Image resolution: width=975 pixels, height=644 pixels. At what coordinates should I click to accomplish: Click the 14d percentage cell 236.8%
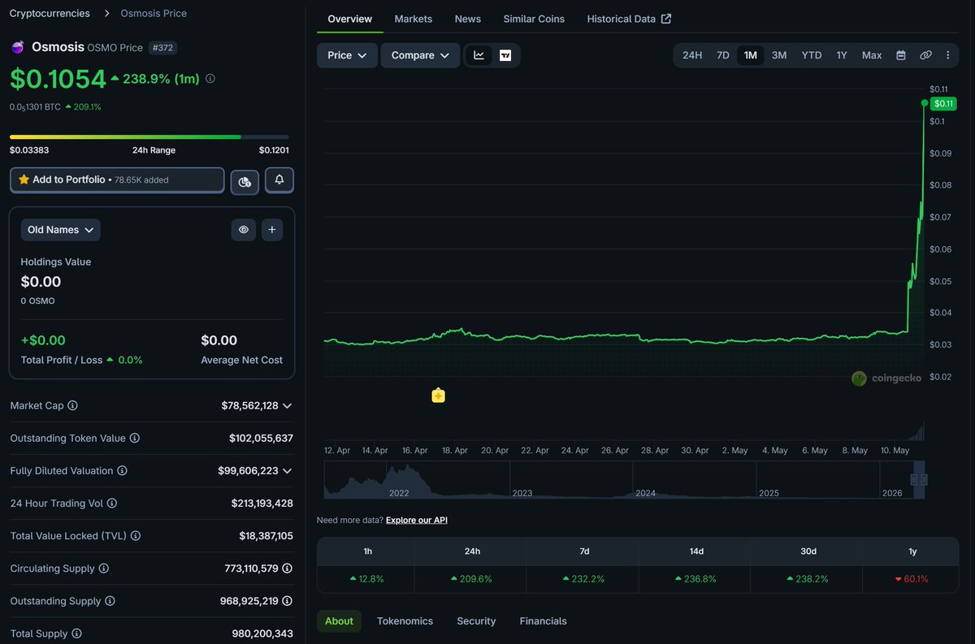point(695,579)
